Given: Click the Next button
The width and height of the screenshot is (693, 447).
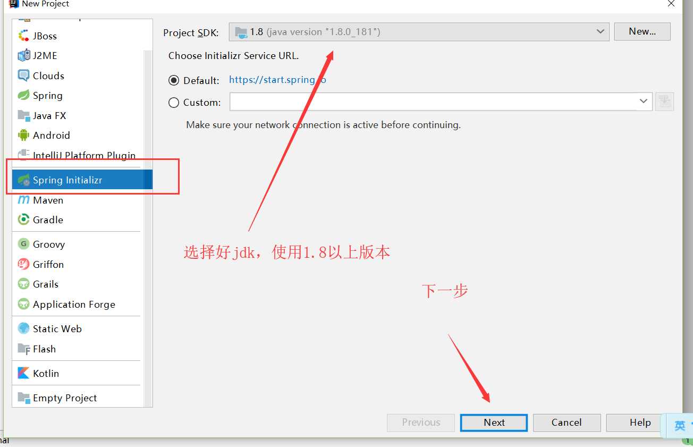Looking at the screenshot, I should 494,423.
